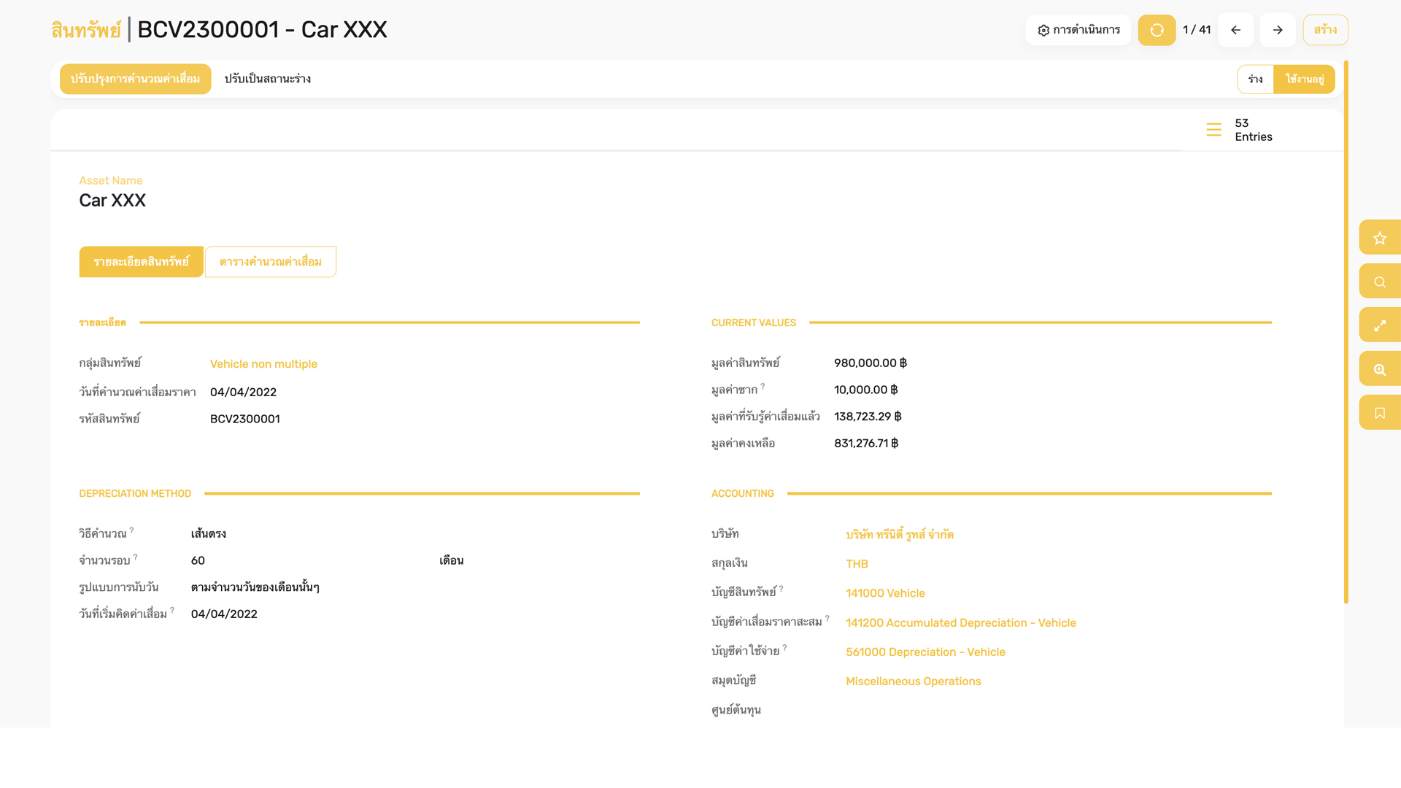Click ปรับเป็นสถานะร่าง button
1401x788 pixels.
coord(267,79)
